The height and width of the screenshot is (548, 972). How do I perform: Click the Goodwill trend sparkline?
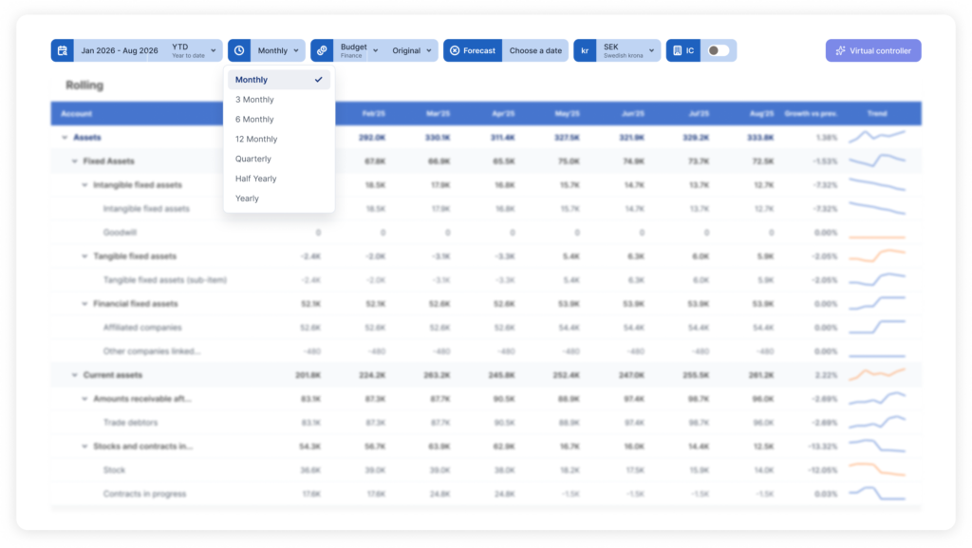click(x=877, y=236)
